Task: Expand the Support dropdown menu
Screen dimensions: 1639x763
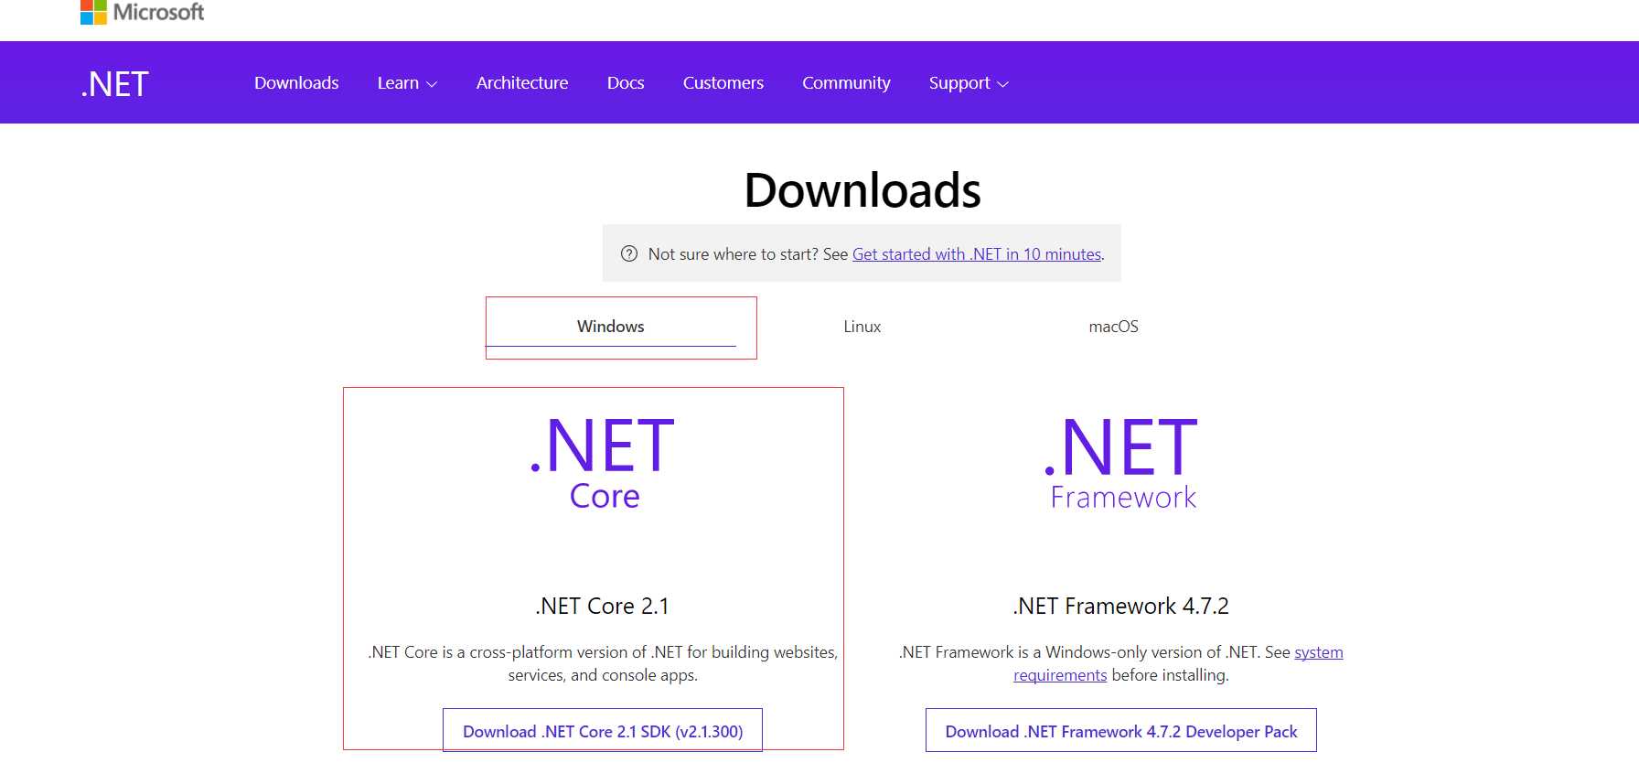Action: coord(969,82)
